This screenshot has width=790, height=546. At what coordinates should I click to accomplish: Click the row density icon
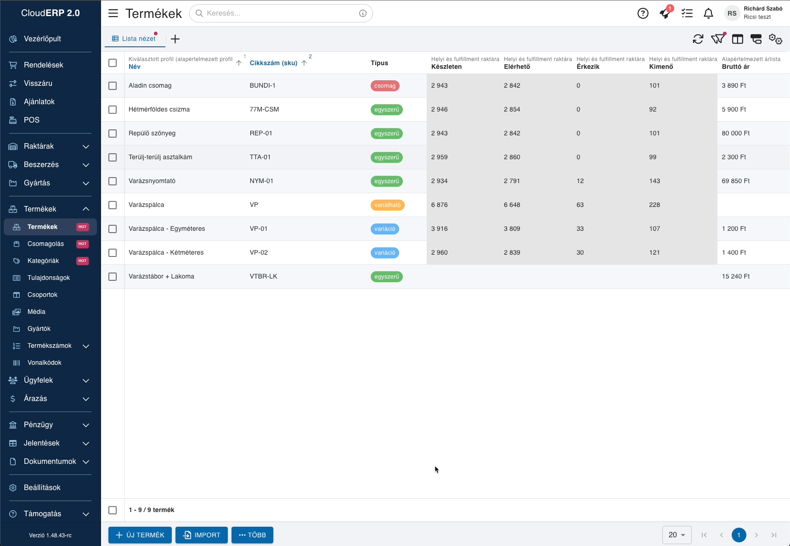pyautogui.click(x=756, y=39)
